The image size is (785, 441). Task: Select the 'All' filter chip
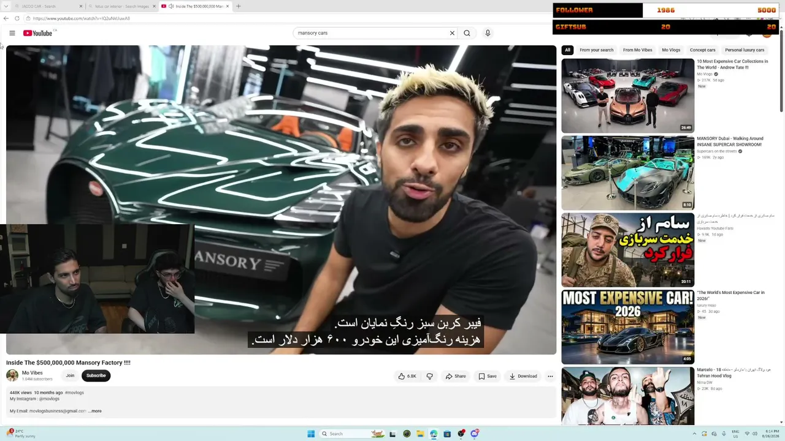coord(567,50)
